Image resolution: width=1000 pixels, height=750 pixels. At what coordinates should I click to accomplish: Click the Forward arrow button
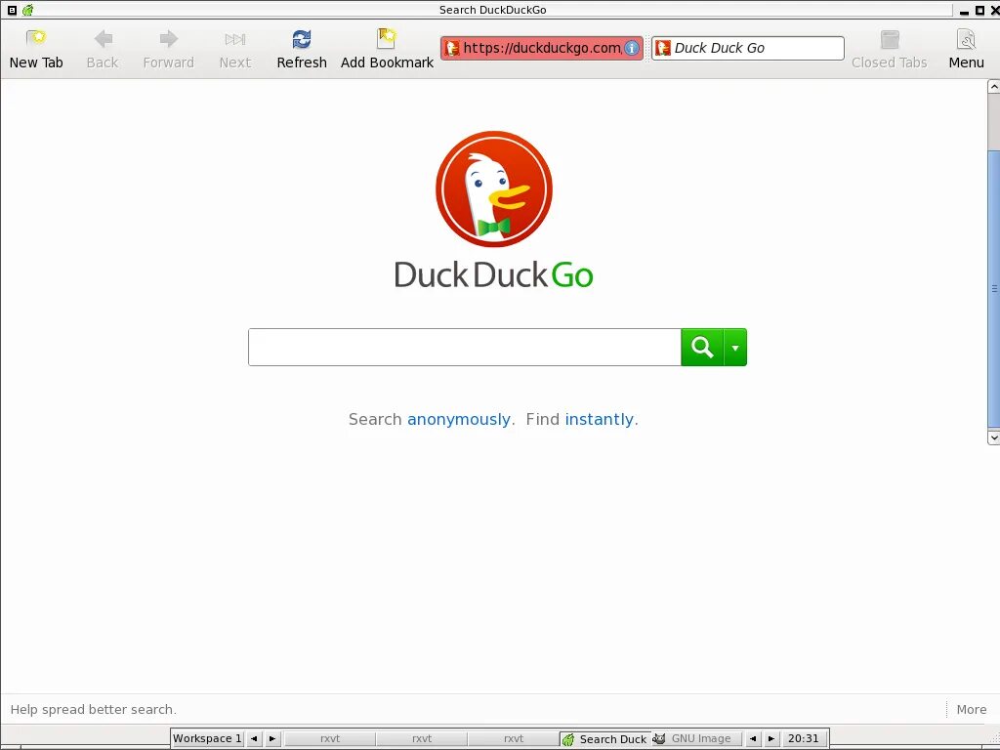[x=168, y=49]
